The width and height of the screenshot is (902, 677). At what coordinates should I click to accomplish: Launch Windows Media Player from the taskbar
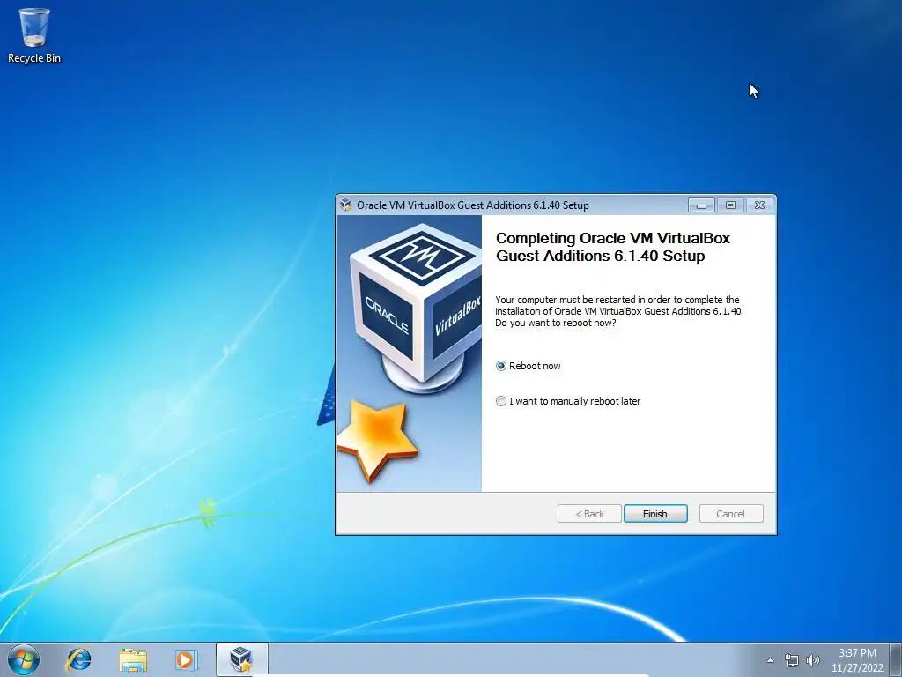[186, 659]
